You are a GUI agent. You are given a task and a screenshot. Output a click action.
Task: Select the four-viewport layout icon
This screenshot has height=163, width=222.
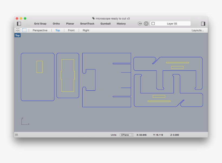18,30
